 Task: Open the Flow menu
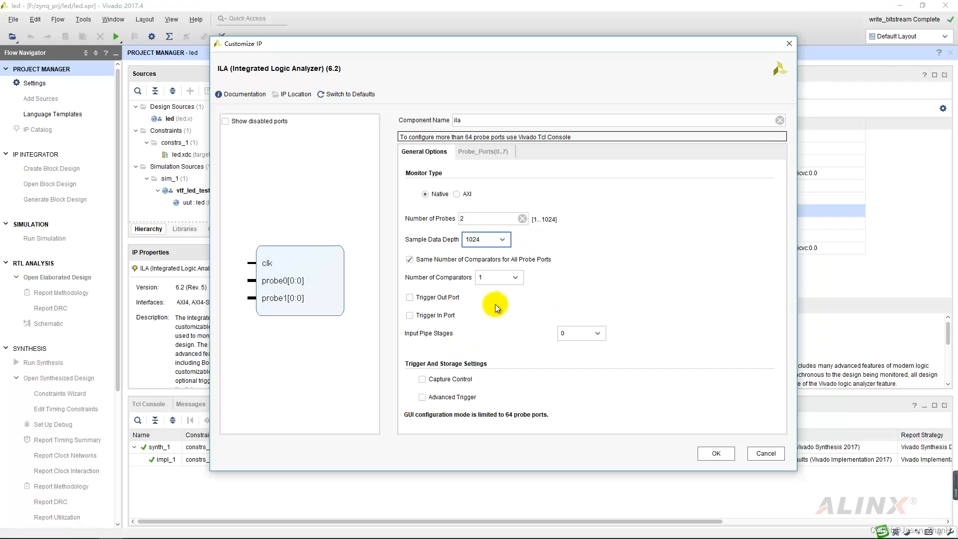point(57,19)
